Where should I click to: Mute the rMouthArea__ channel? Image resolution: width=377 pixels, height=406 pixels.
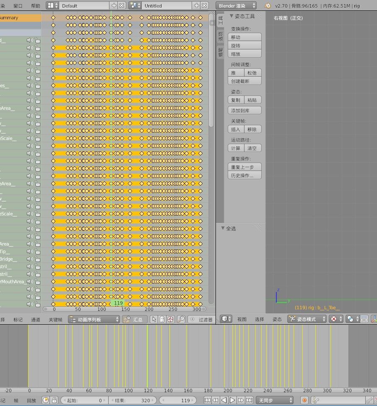tap(30, 281)
